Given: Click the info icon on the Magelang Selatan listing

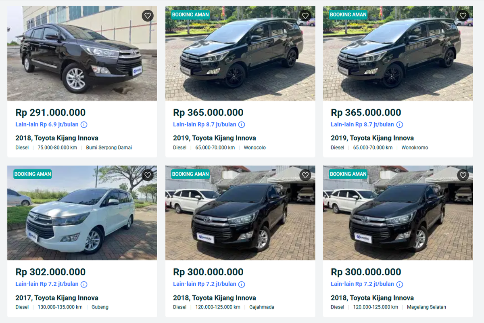Looking at the screenshot, I should 399,284.
